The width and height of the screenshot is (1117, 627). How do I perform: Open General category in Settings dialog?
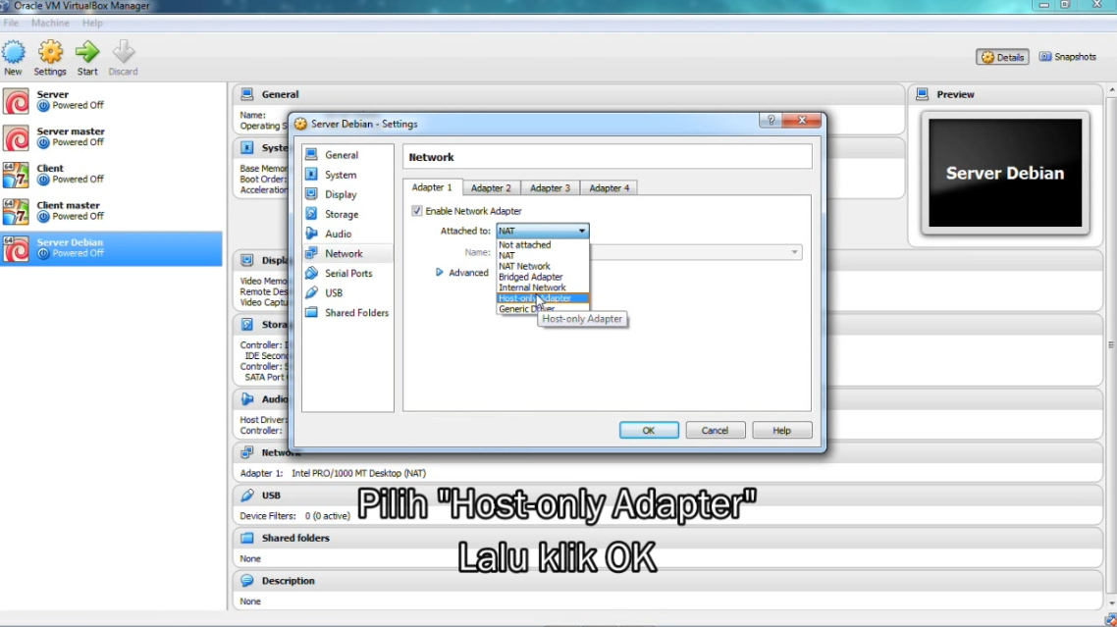347,155
